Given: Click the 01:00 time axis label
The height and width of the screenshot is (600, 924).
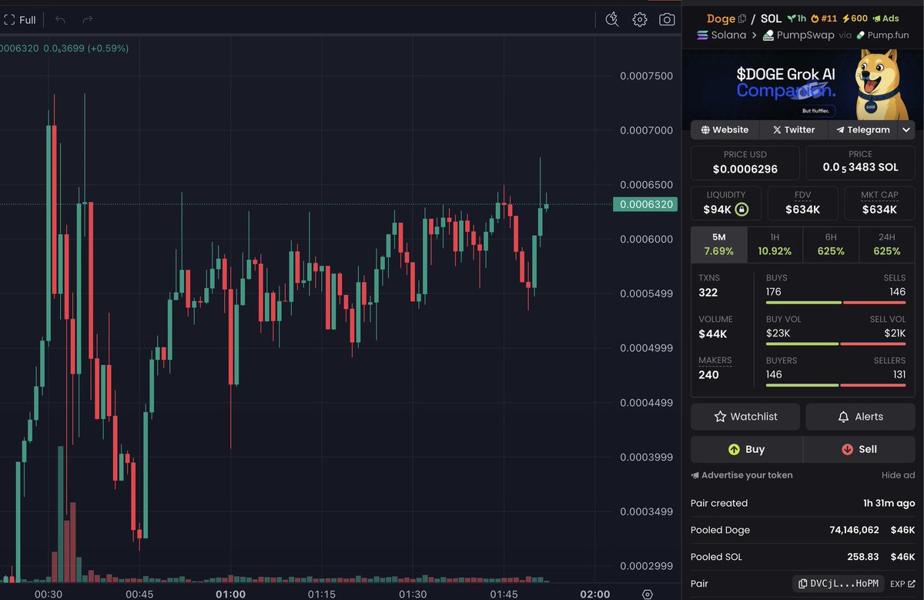Looking at the screenshot, I should (x=230, y=594).
